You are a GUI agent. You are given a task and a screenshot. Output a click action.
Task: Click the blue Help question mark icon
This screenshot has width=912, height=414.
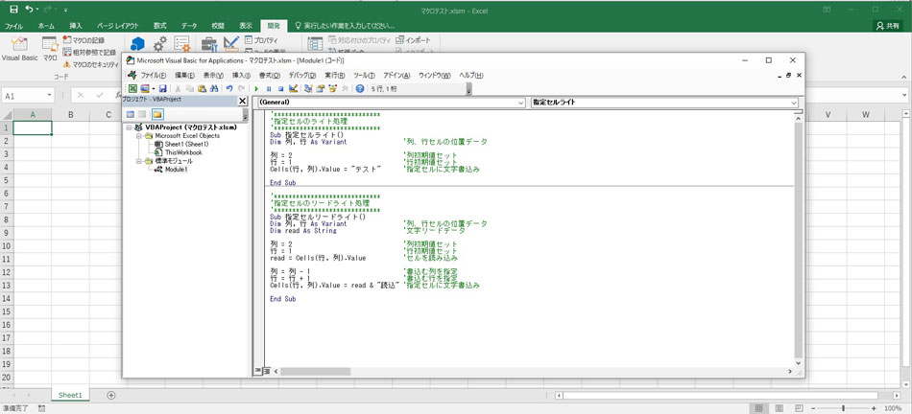(359, 89)
